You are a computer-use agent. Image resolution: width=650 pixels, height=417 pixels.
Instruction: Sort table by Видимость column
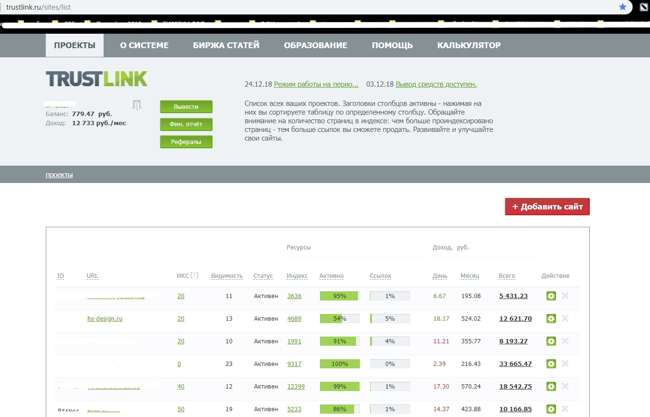click(227, 276)
